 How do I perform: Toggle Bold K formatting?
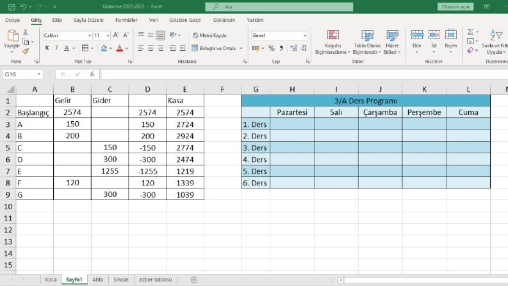(x=47, y=48)
